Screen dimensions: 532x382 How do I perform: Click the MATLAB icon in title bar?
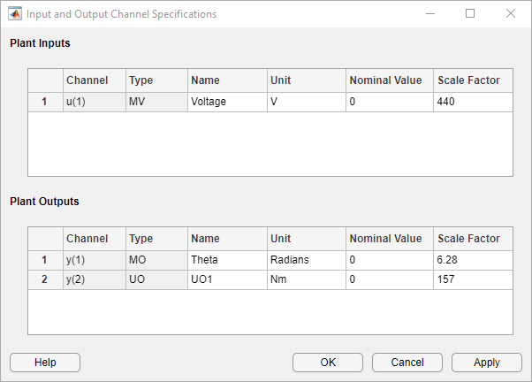(14, 14)
